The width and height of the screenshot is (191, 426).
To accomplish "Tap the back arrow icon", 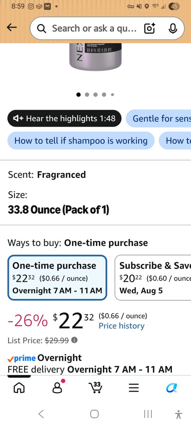I will (x=12, y=28).
